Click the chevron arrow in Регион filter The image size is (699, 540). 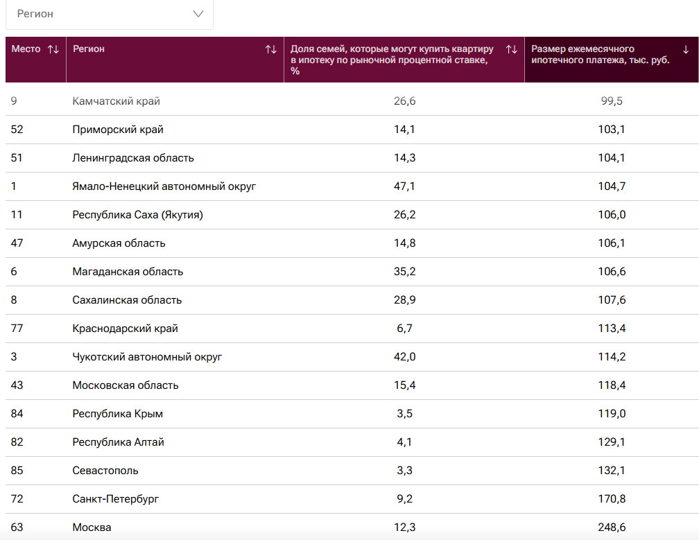198,14
